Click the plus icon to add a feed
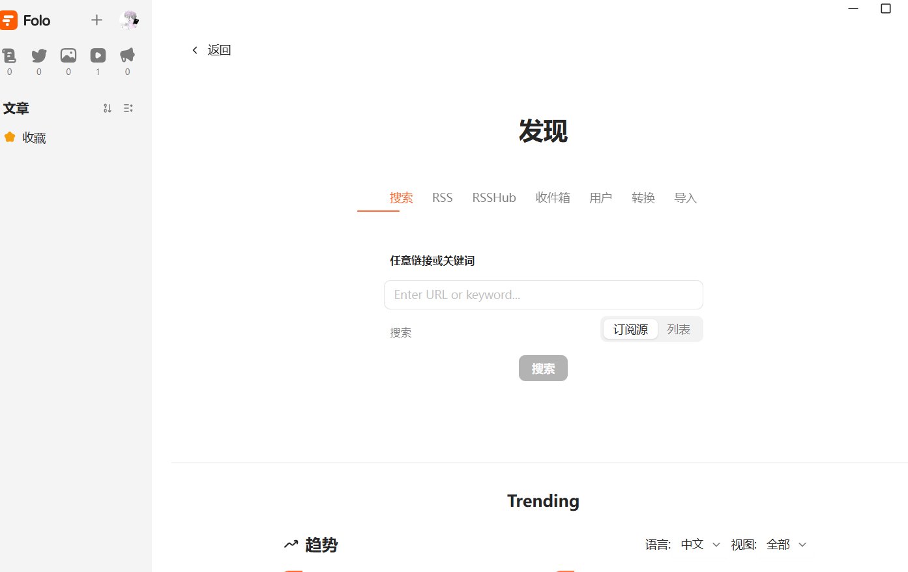The height and width of the screenshot is (572, 908). point(96,20)
